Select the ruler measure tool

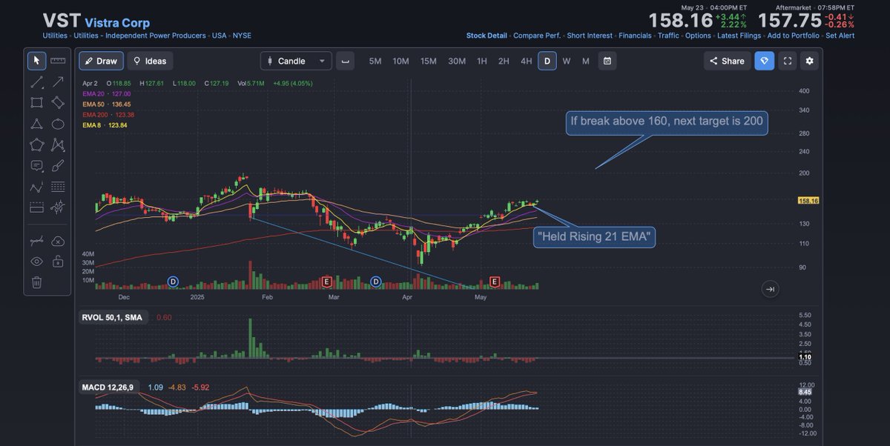[x=57, y=60]
